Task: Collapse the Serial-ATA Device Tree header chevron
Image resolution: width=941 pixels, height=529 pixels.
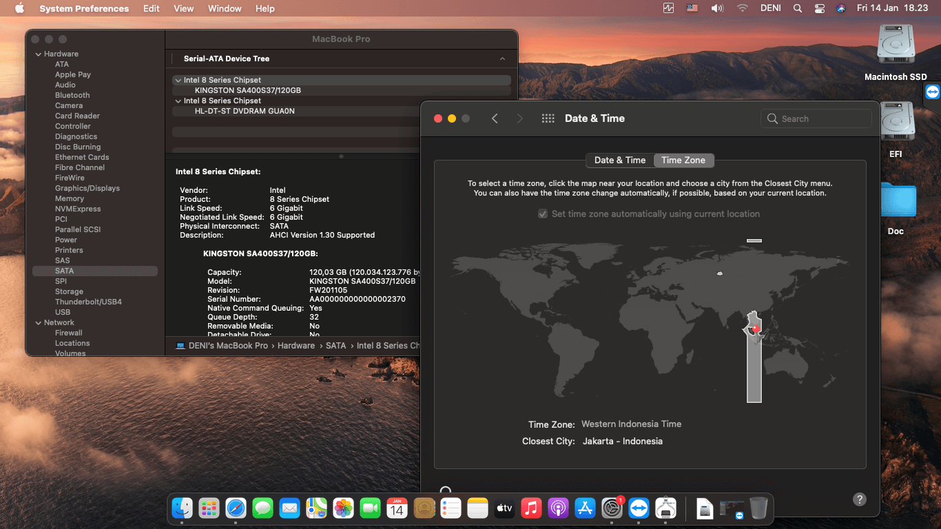Action: coord(503,59)
